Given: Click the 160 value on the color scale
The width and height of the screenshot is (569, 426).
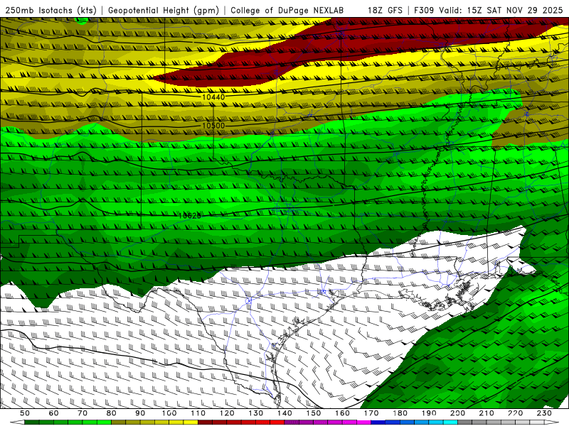Looking at the screenshot, I should (x=342, y=413).
